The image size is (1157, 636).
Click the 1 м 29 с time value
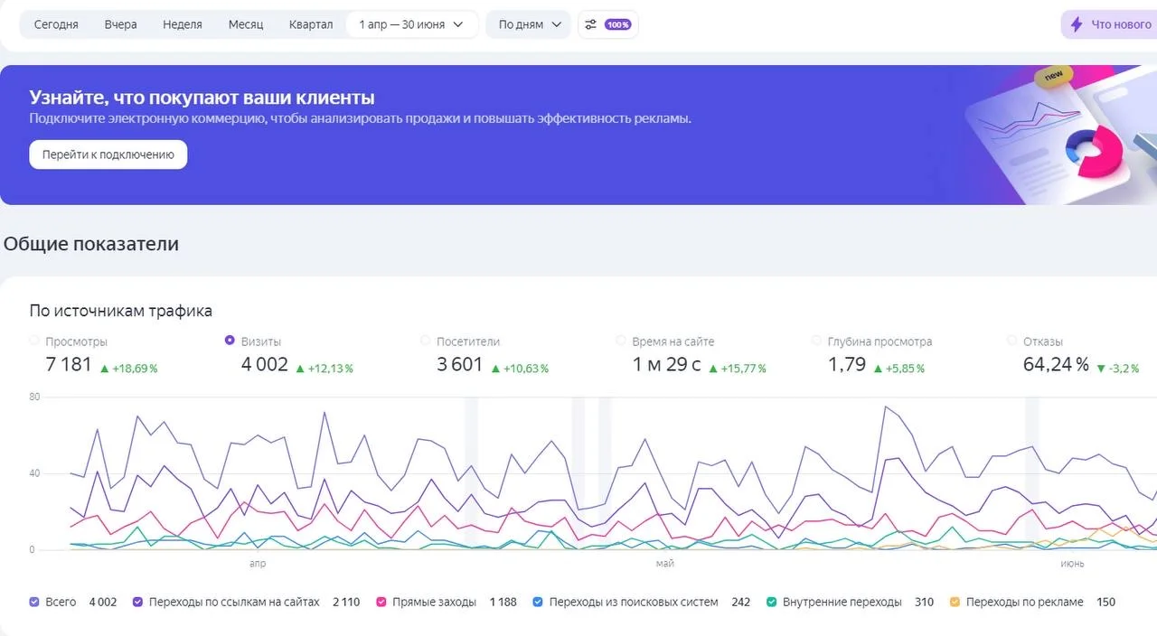coord(666,365)
